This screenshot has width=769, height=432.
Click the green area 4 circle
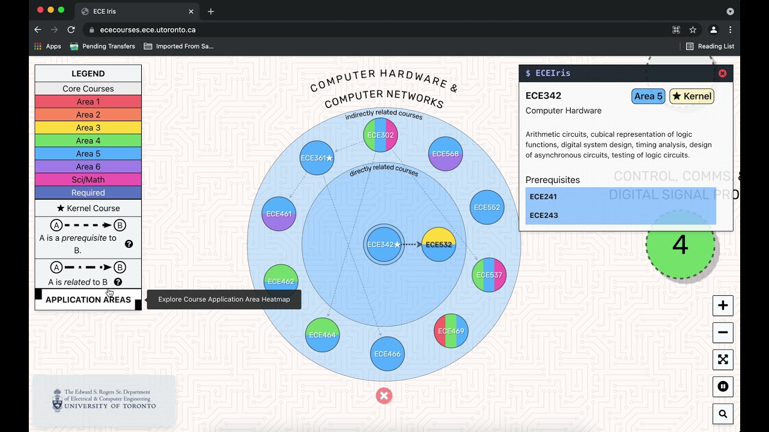tap(680, 244)
